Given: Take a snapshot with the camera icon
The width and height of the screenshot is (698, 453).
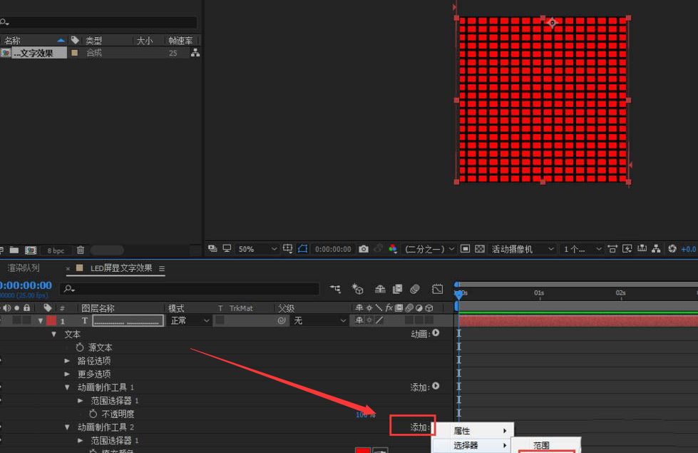Looking at the screenshot, I should [x=364, y=249].
